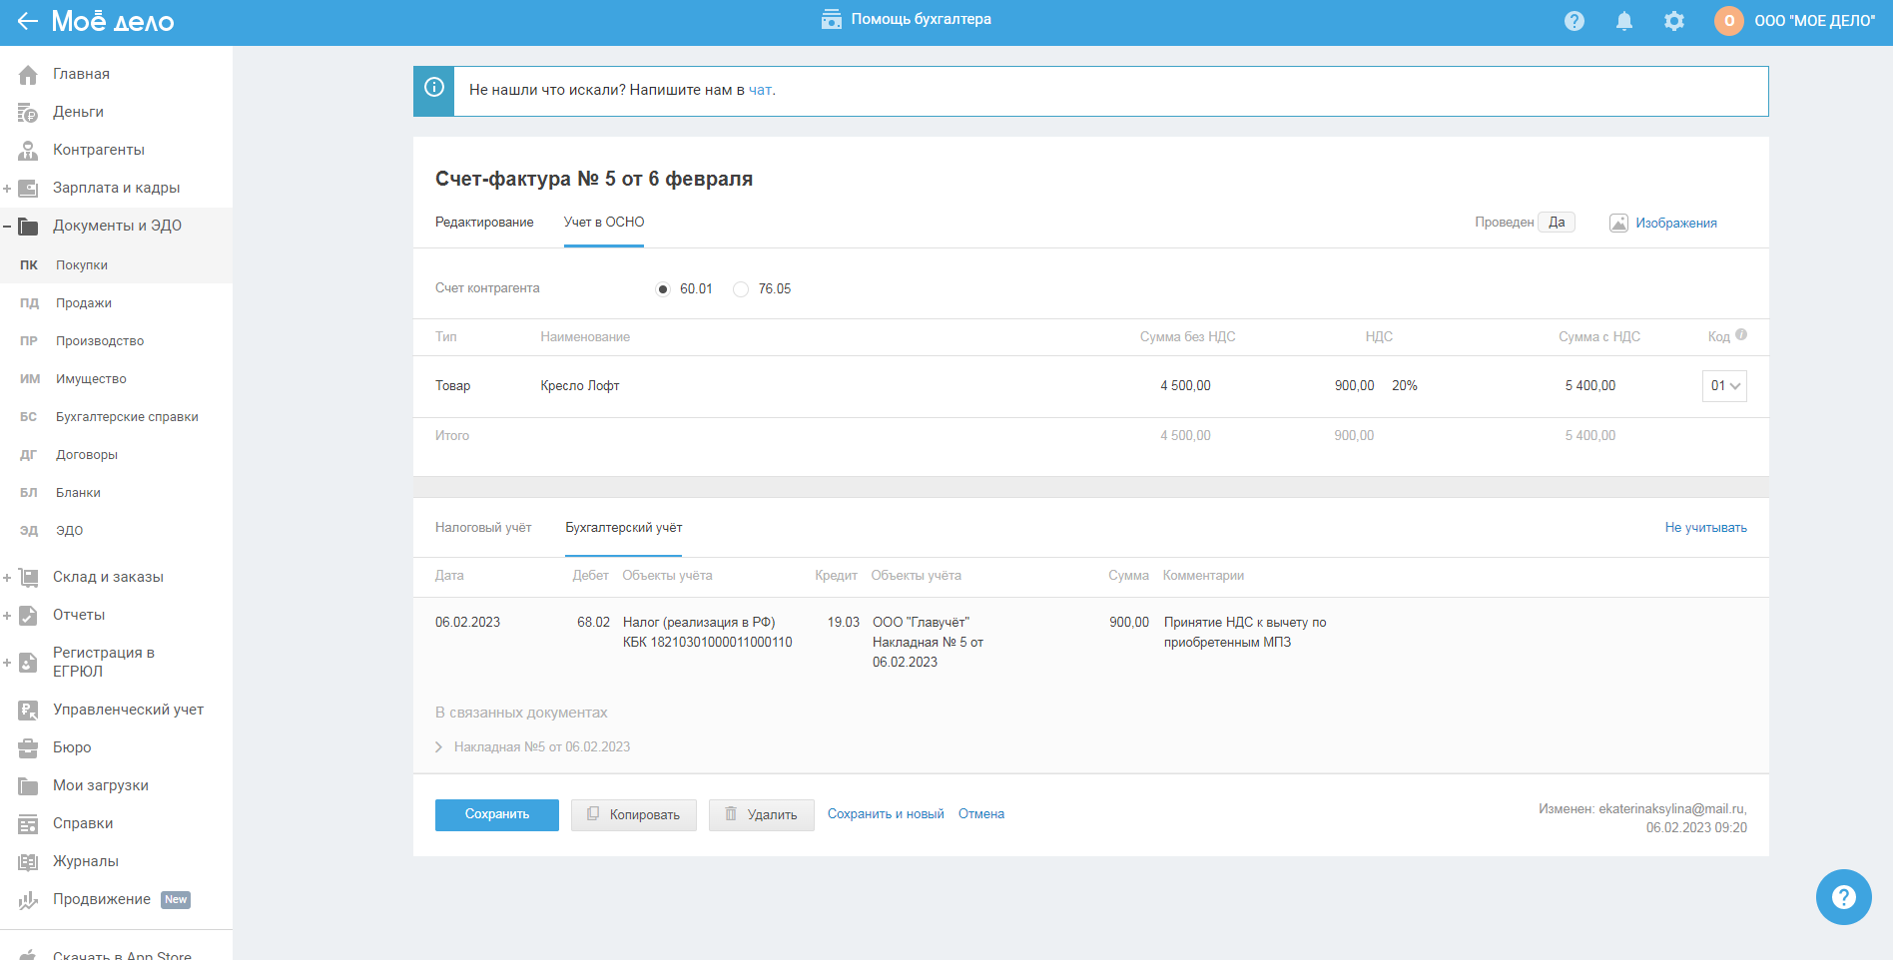Switch to the Налоговый учёт tab
Image resolution: width=1893 pixels, height=960 pixels.
pos(483,528)
